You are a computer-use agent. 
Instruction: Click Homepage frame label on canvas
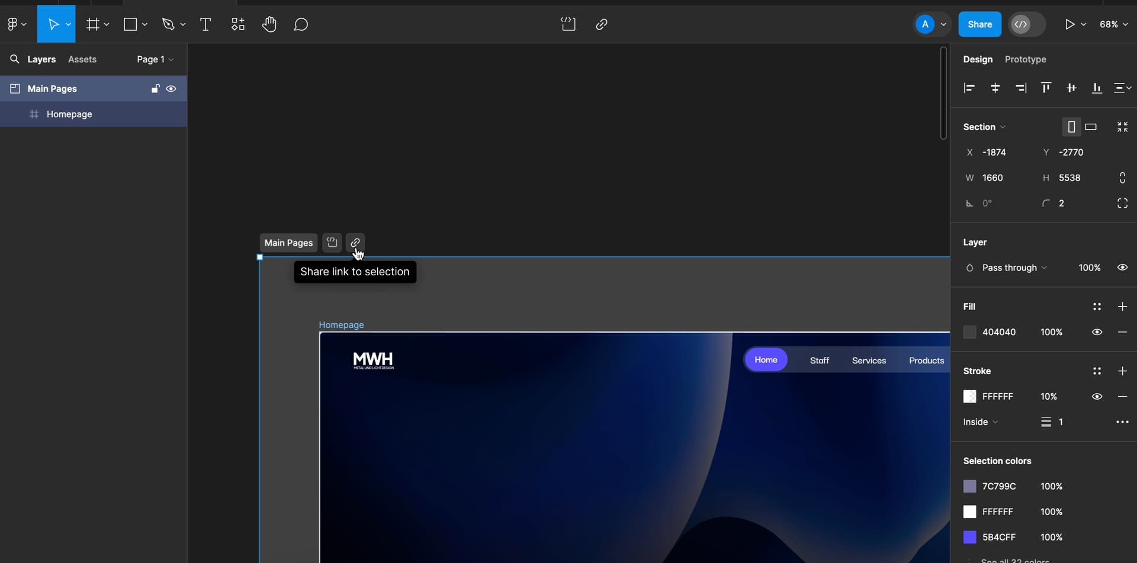pyautogui.click(x=341, y=325)
